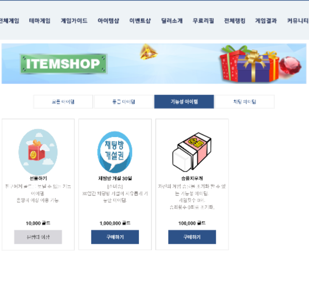
Task: Click the red winged gift box icon
Action: pos(38,152)
